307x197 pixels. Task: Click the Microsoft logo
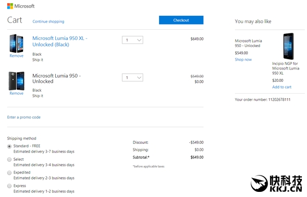click(x=21, y=6)
